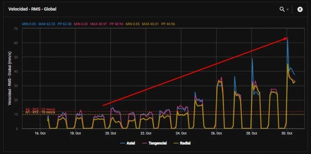
Task: Toggle the Tangencial series in legend
Action: [154, 143]
